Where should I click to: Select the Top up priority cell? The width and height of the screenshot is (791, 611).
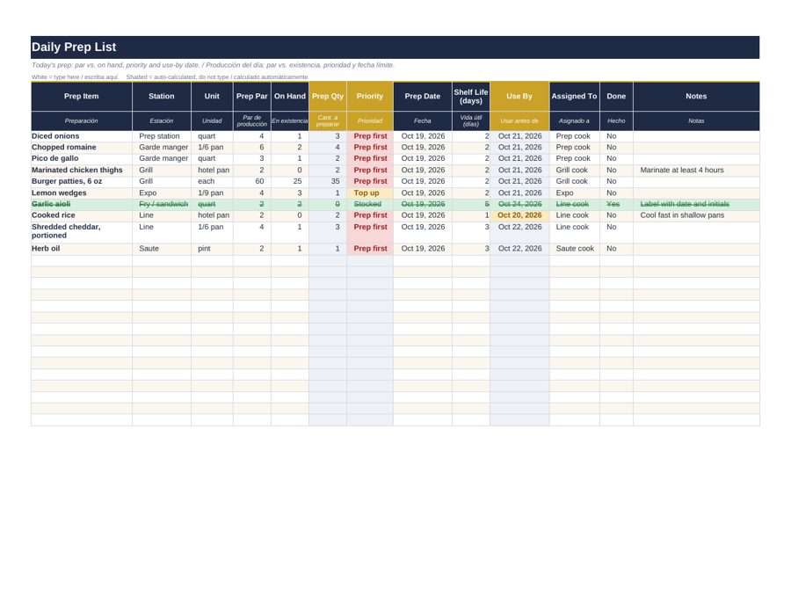[x=370, y=193]
